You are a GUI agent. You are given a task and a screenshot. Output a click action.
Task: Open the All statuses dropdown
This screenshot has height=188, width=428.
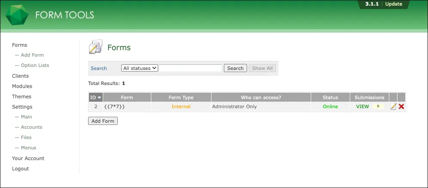140,68
